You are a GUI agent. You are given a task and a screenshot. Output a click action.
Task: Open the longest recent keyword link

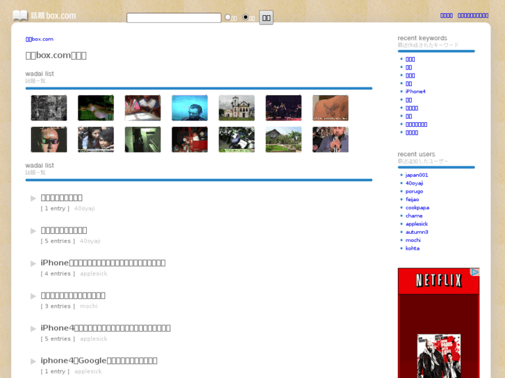coord(416,125)
